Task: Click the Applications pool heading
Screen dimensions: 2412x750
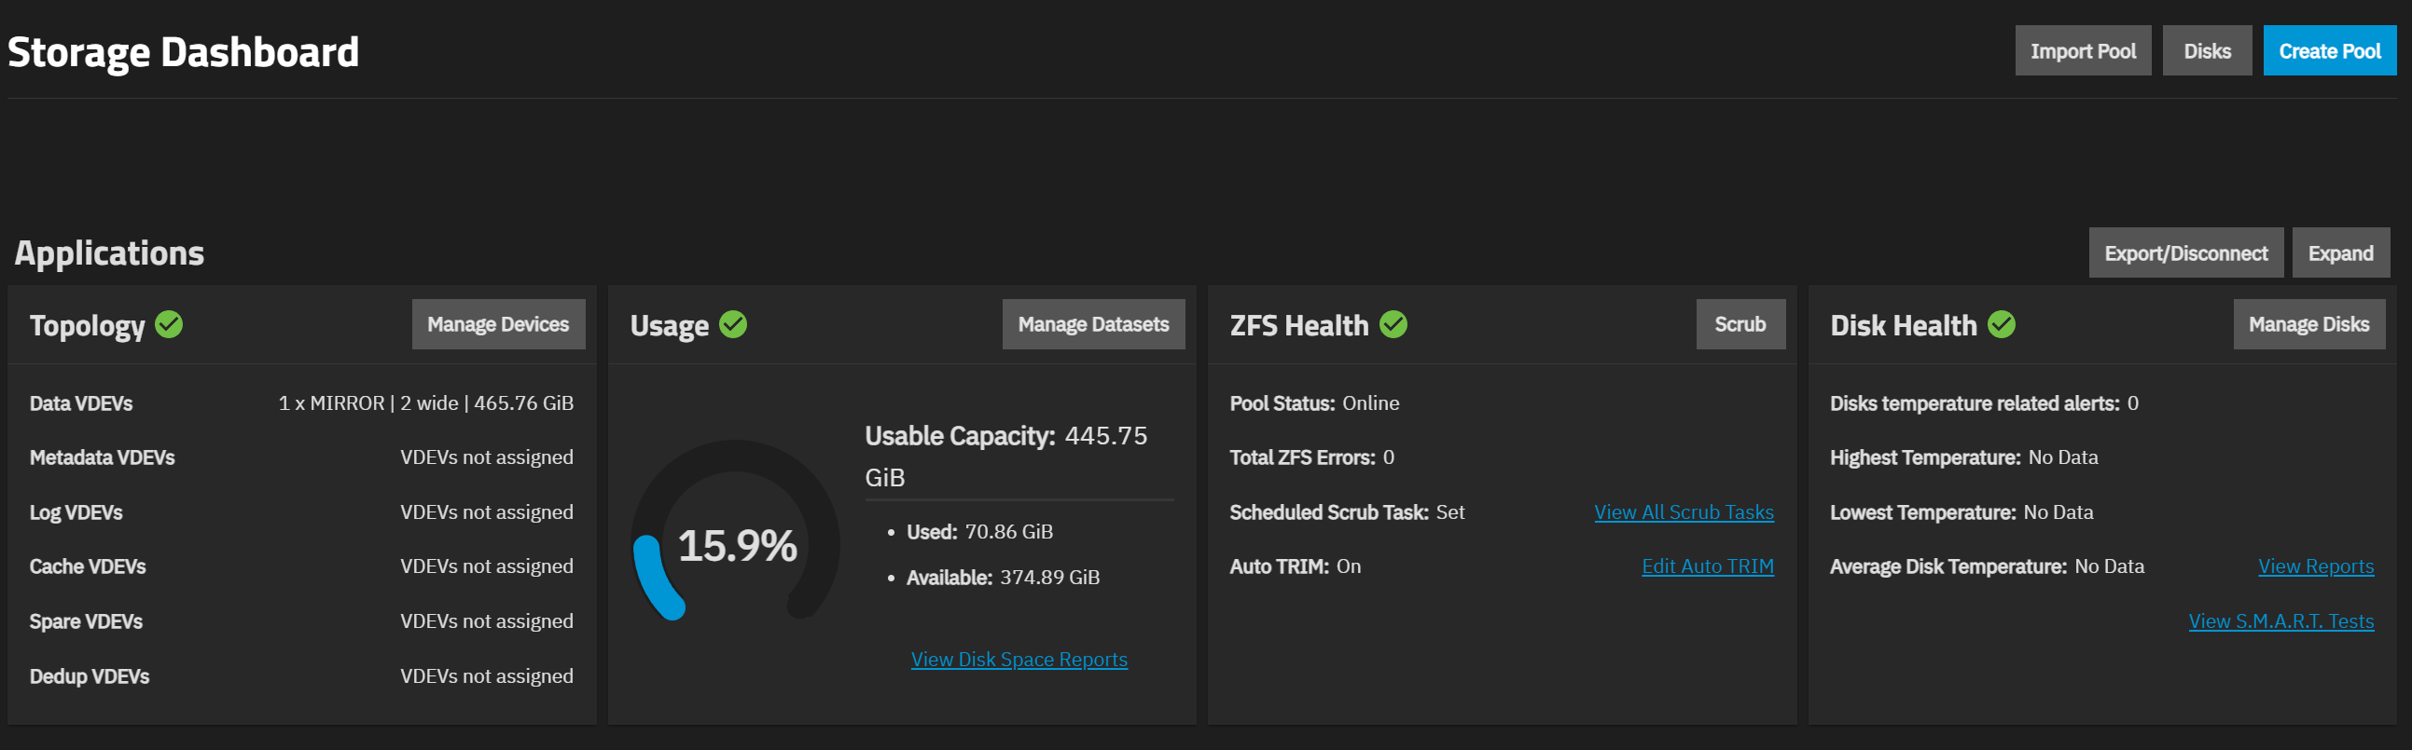Action: [109, 253]
